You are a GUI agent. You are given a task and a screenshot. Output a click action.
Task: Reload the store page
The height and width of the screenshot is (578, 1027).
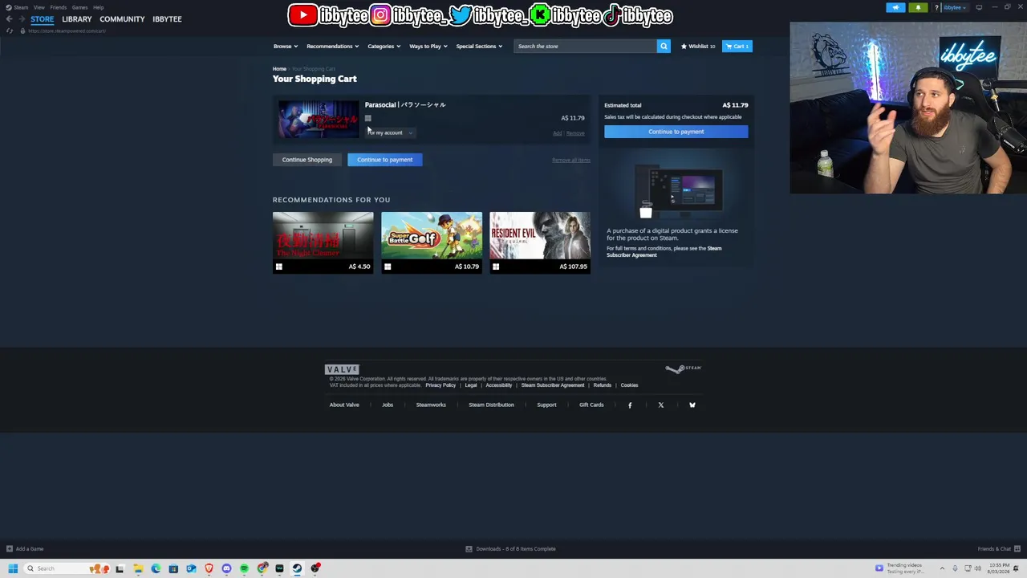[x=10, y=31]
